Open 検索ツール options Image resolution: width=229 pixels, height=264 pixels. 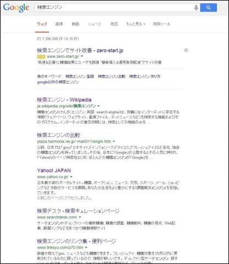pyautogui.click(x=162, y=24)
